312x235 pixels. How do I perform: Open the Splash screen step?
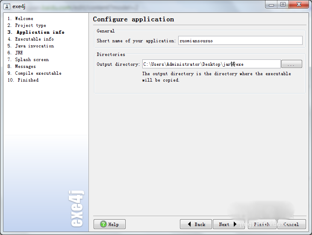[32, 59]
